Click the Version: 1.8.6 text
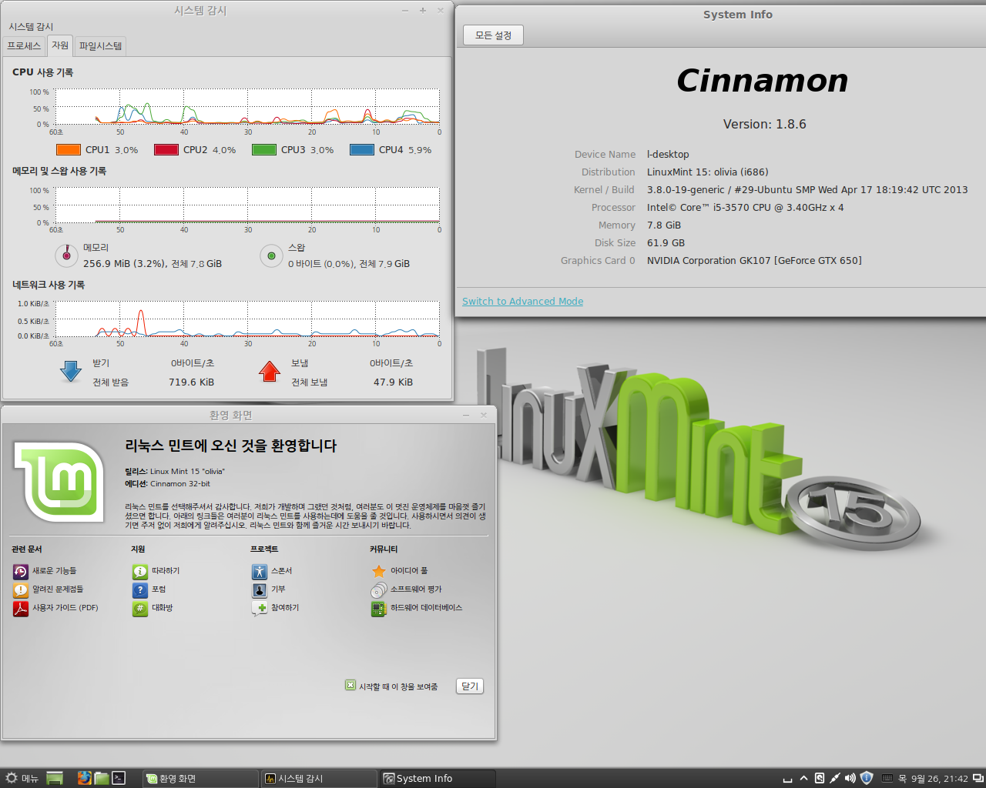The image size is (986, 788). coord(764,125)
